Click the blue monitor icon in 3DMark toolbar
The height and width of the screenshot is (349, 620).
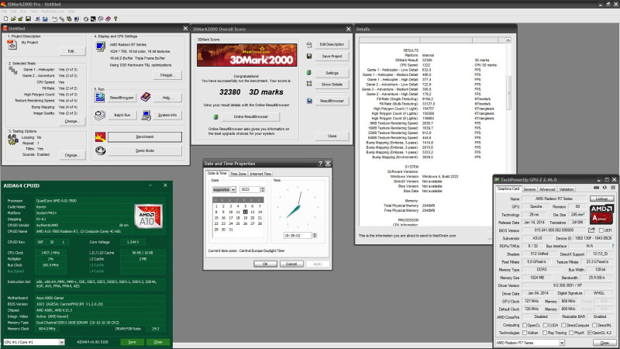pyautogui.click(x=45, y=19)
